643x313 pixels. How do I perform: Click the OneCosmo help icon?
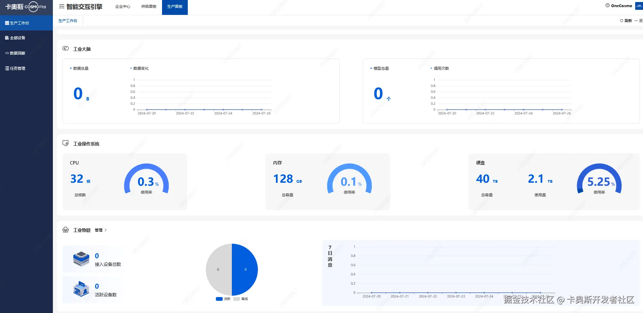point(607,5)
